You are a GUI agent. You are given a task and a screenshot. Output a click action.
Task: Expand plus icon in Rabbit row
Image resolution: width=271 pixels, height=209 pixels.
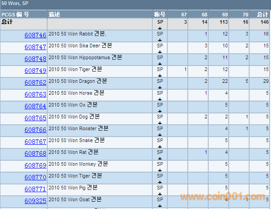tap(160, 40)
